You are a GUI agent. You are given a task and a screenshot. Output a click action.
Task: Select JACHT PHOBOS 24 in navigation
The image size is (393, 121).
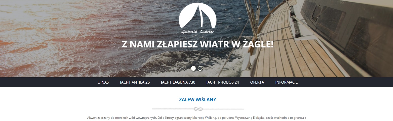pyautogui.click(x=223, y=82)
